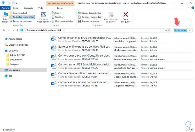195x132 pixels.
Task: Select the Buscar ribbon tab
Action: tap(60, 8)
